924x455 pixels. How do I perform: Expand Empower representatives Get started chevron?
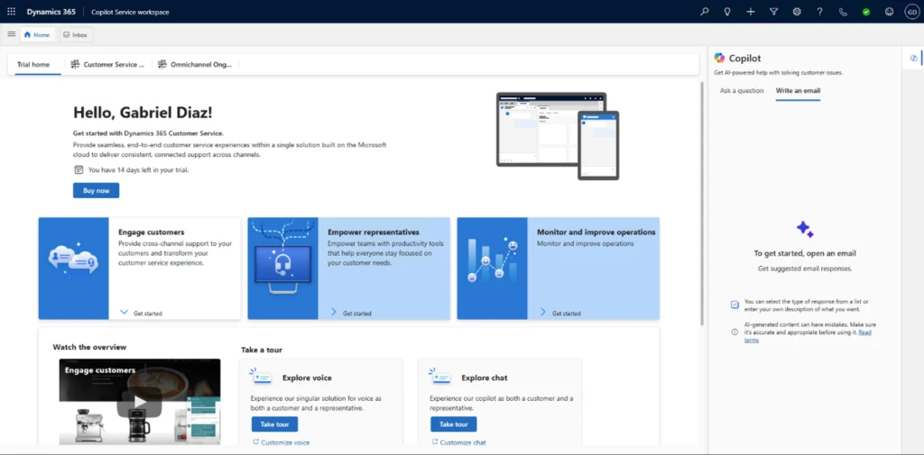pos(334,313)
